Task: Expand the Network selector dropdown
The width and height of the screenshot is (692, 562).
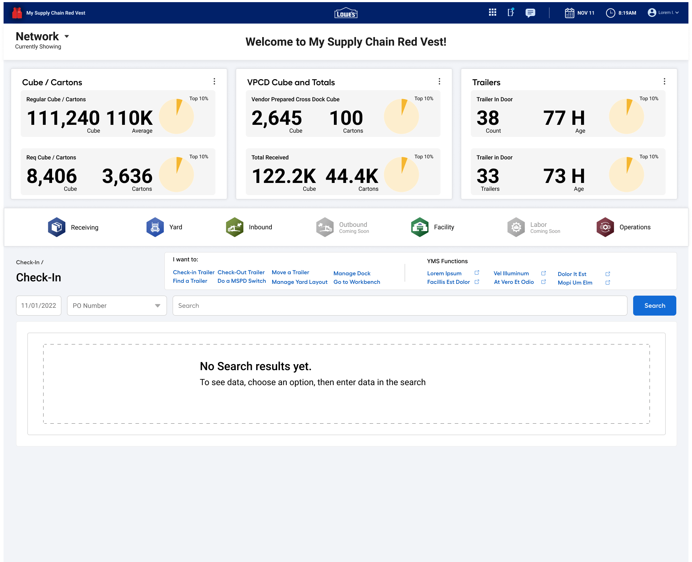Action: tap(67, 36)
